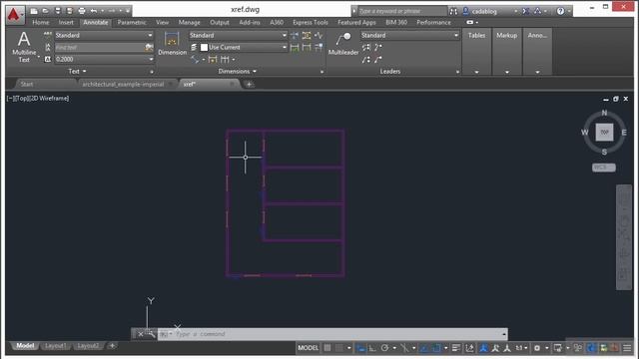Click the Save As icon in Quick Access
Screen dimensions: 639x359
pyautogui.click(x=69, y=11)
